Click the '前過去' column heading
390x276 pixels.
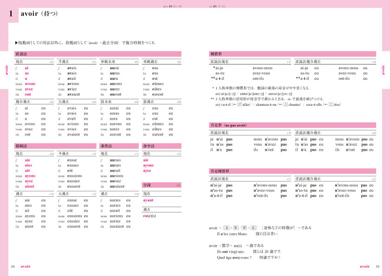click(148, 102)
